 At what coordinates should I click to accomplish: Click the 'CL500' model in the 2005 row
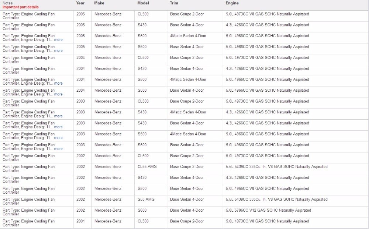143,14
